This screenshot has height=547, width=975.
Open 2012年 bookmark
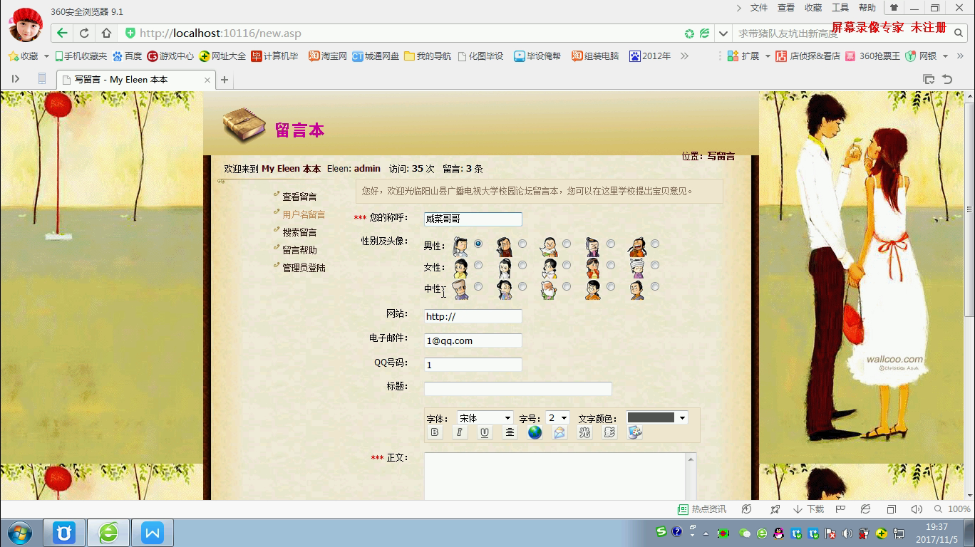[x=649, y=56]
